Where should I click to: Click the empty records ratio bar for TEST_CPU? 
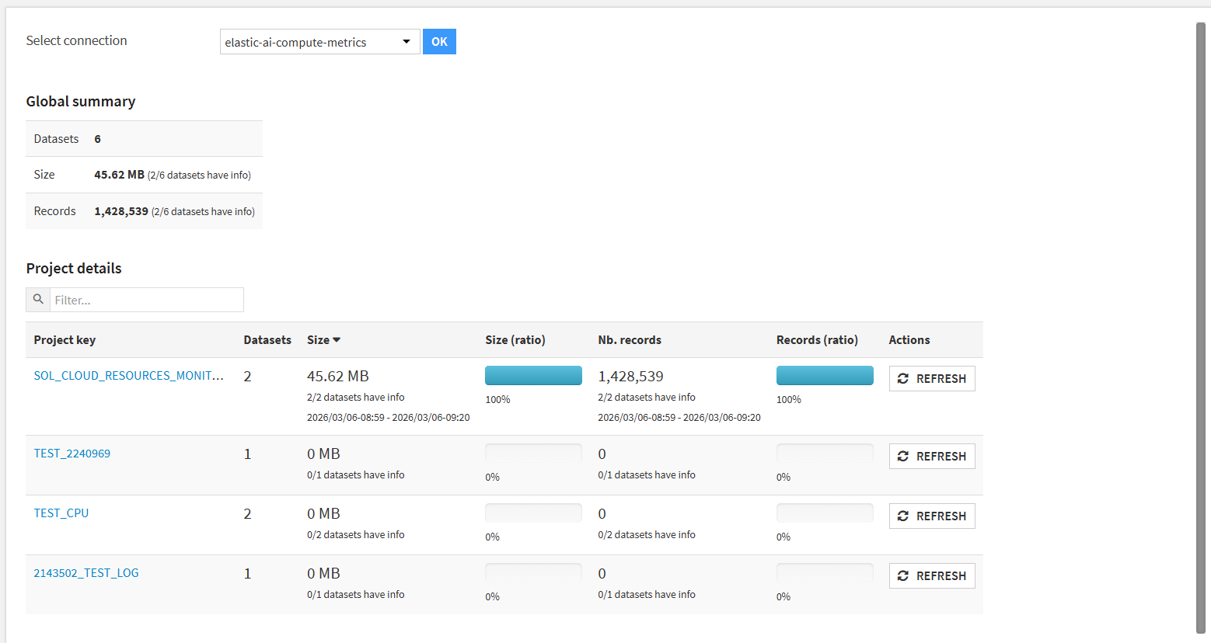click(x=825, y=513)
